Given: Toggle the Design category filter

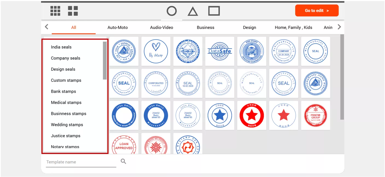Looking at the screenshot, I should click(249, 27).
